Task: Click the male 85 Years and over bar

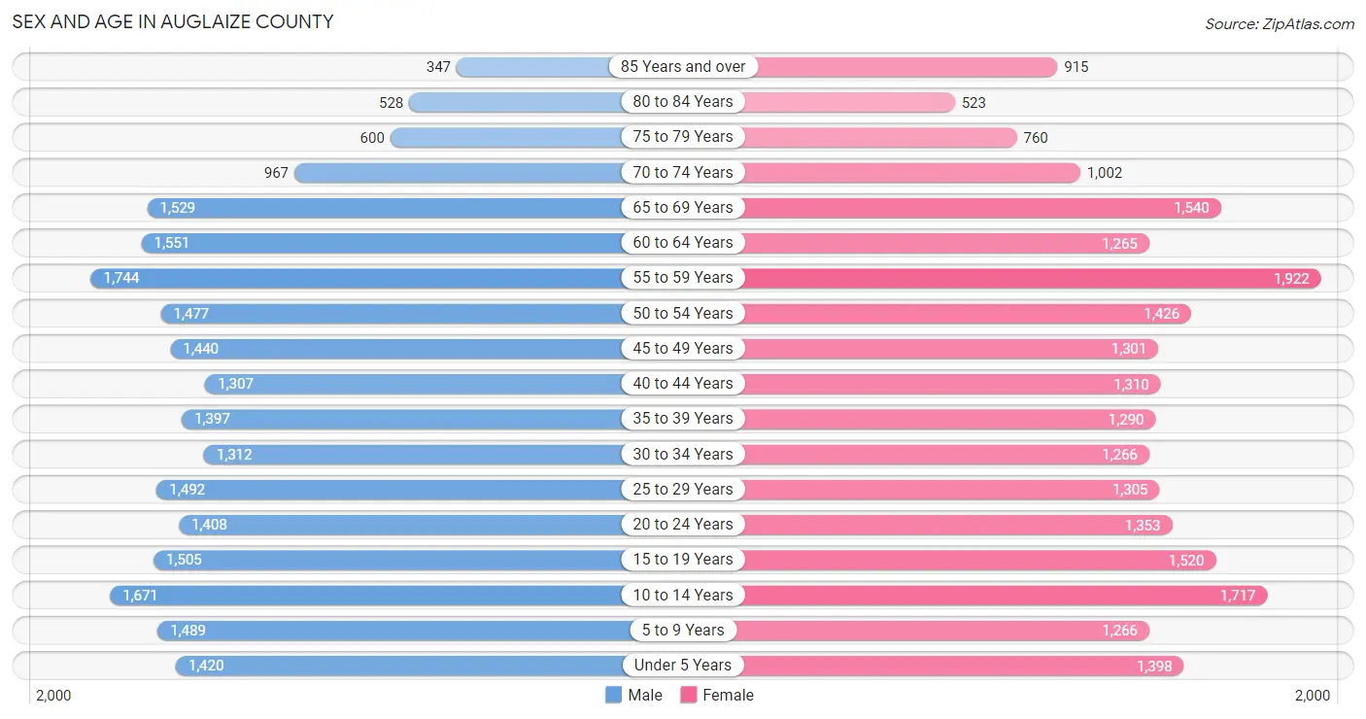Action: point(540,66)
